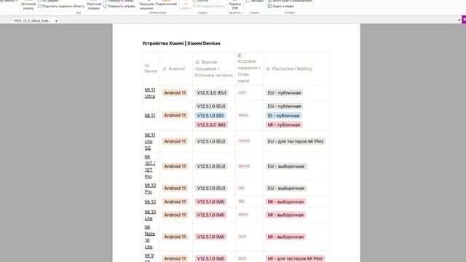Open the tab list dropdown arrow at right
The width and height of the screenshot is (466, 262).
(459, 20)
